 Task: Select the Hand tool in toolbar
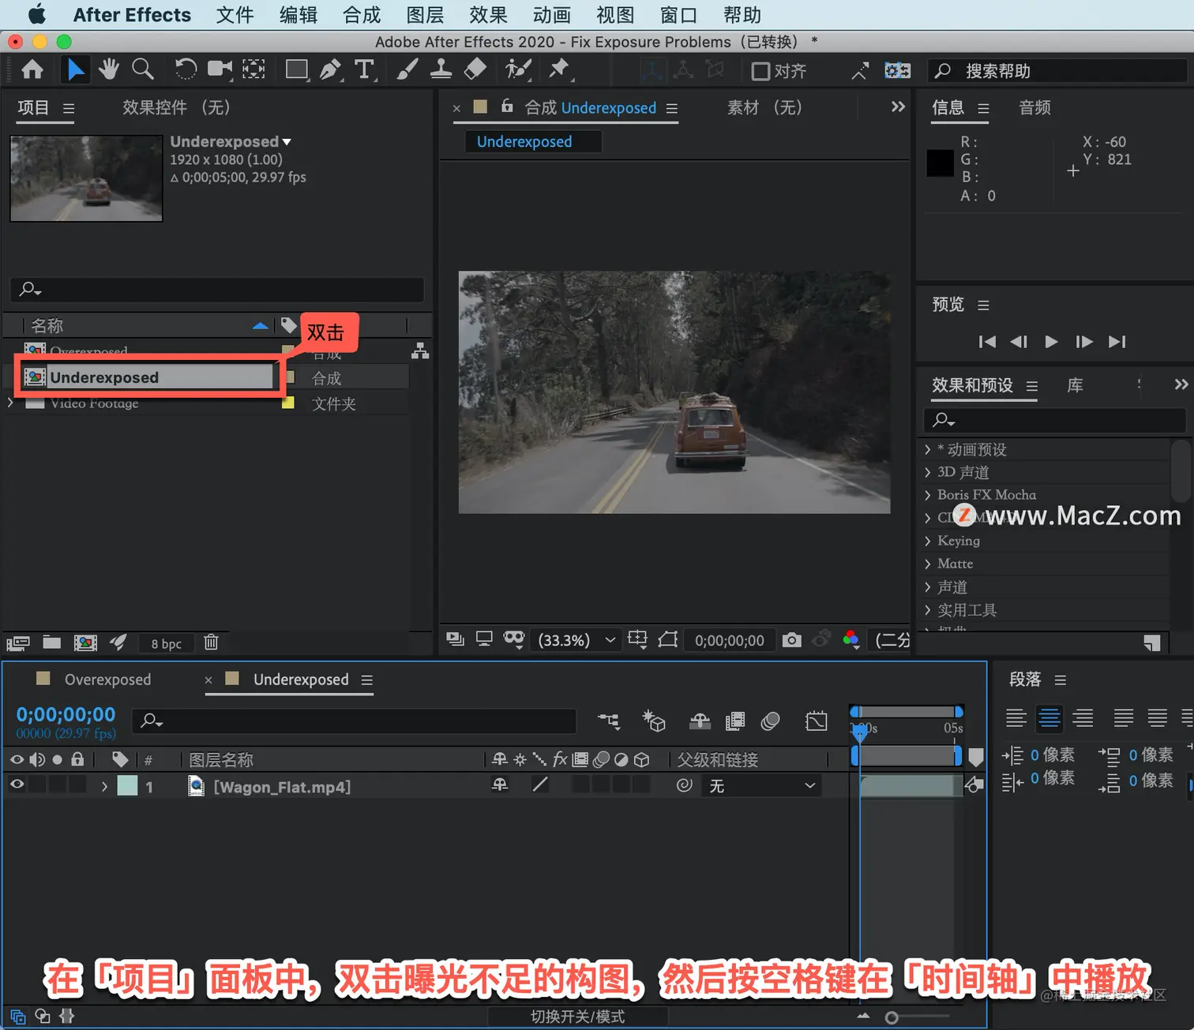(109, 69)
